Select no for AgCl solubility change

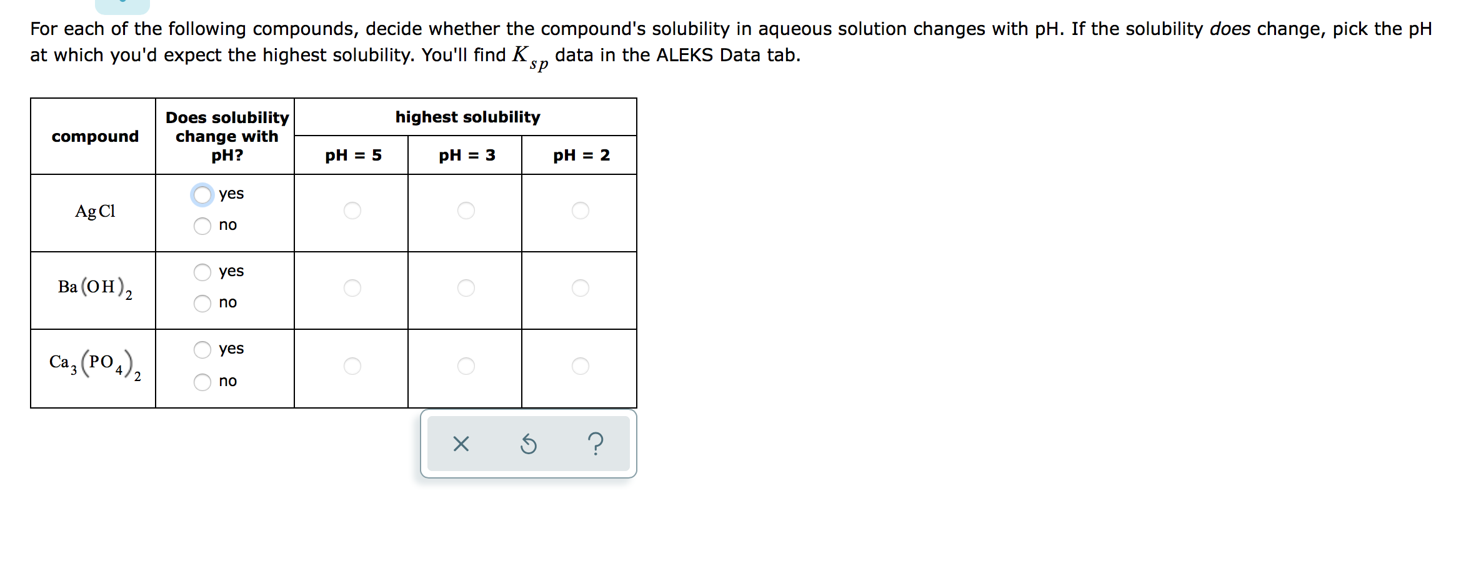[202, 226]
